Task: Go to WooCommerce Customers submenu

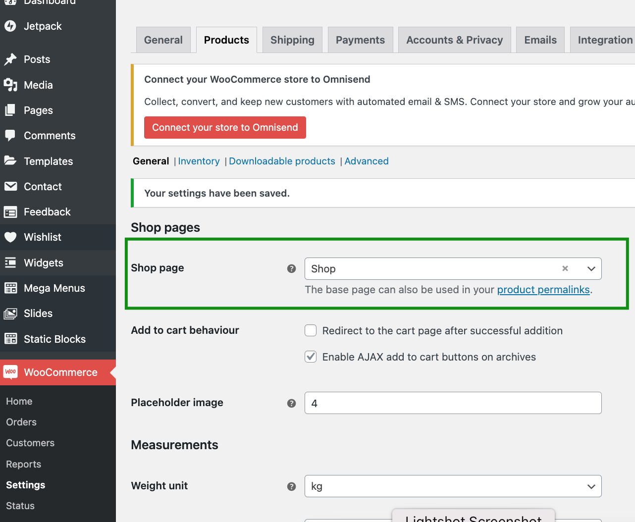Action: [30, 443]
